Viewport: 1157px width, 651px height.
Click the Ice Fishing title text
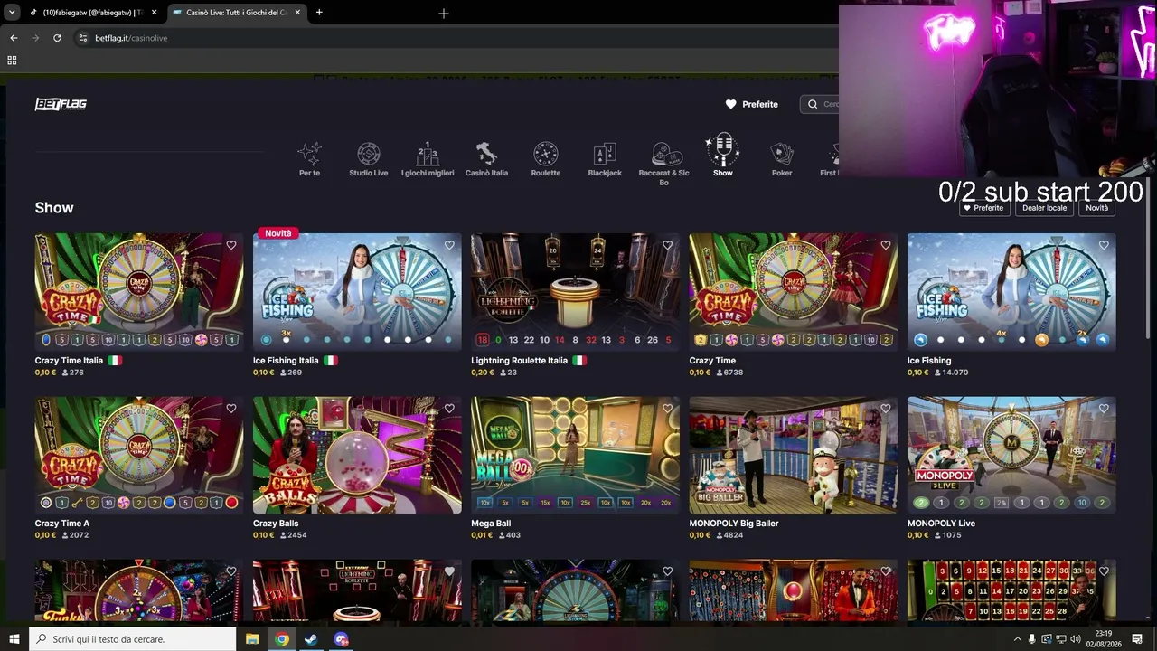(x=929, y=361)
